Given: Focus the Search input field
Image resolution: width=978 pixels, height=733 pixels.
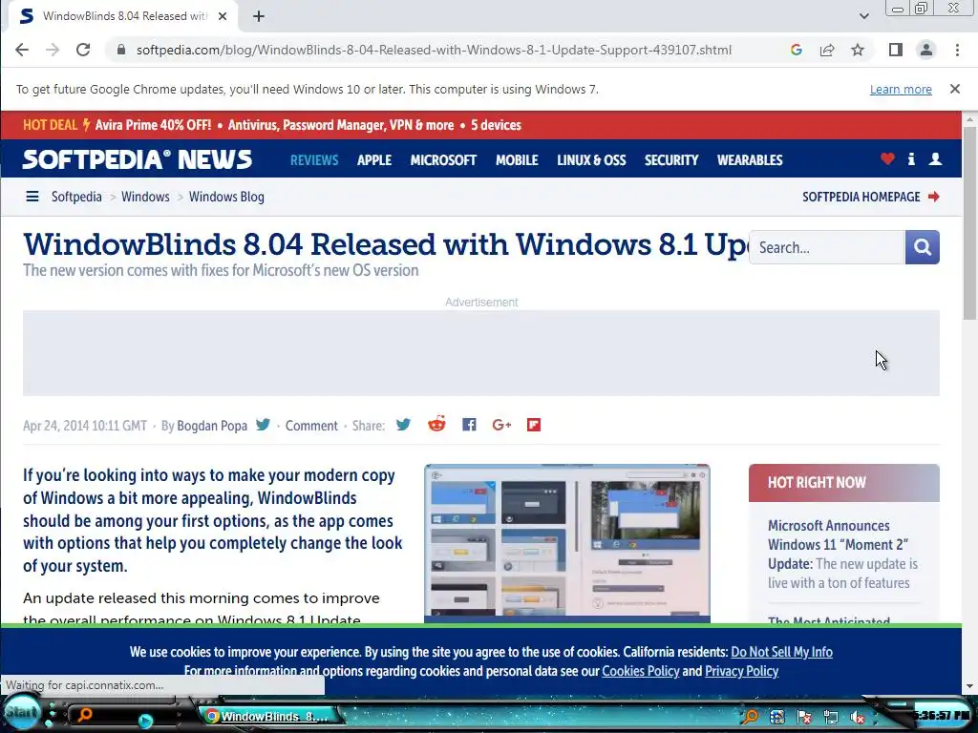Looking at the screenshot, I should (x=827, y=247).
